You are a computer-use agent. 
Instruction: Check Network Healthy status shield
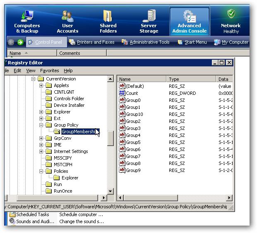click(x=231, y=14)
